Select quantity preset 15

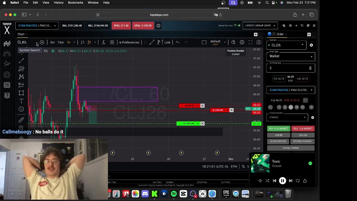(303, 107)
